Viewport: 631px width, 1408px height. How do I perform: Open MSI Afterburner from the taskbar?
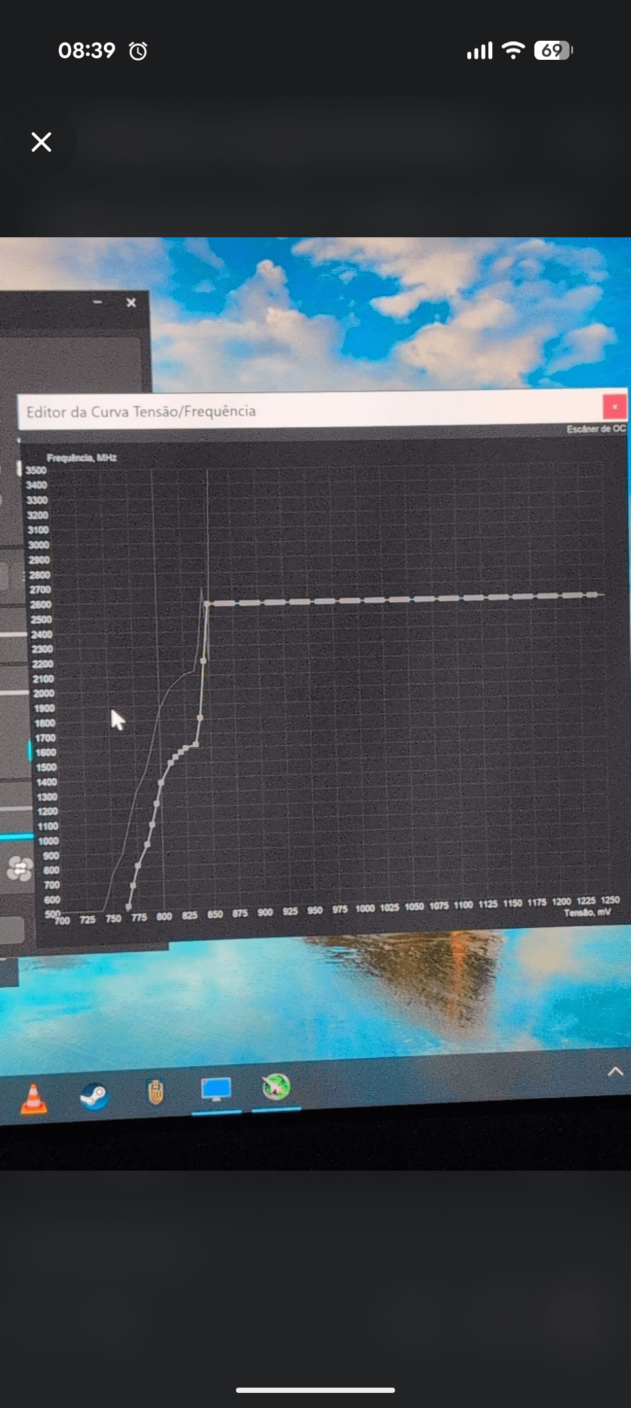(276, 1087)
